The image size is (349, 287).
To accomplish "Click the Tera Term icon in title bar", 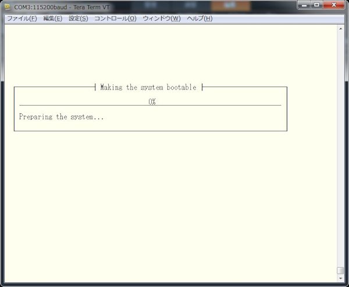I will [x=8, y=7].
